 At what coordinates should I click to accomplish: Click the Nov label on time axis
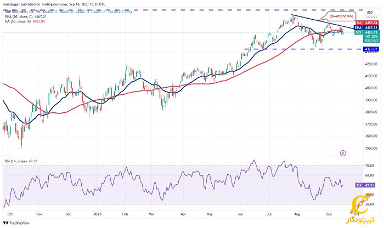tap(39, 214)
